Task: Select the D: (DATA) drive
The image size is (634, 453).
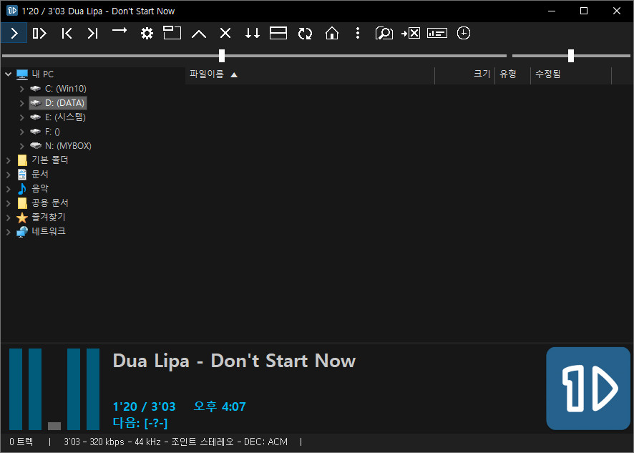Action: click(x=64, y=103)
